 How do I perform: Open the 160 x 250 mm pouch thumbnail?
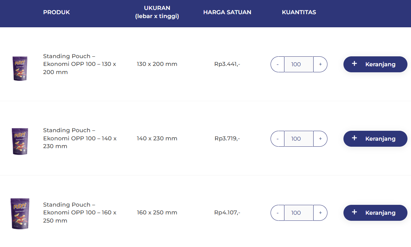click(x=20, y=213)
